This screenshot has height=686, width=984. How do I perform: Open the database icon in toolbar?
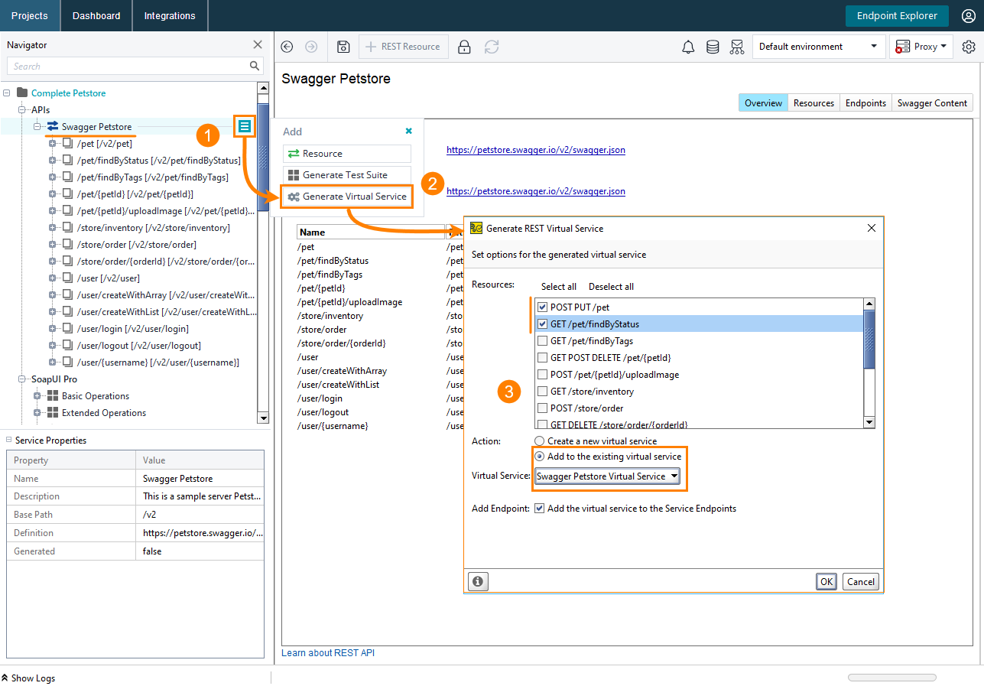pyautogui.click(x=713, y=47)
